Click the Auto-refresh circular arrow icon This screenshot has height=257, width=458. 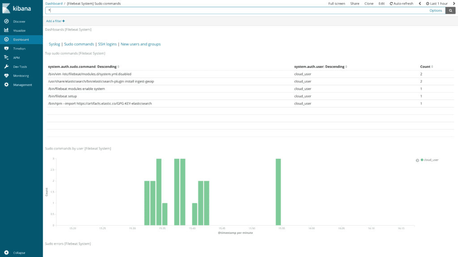coord(391,4)
